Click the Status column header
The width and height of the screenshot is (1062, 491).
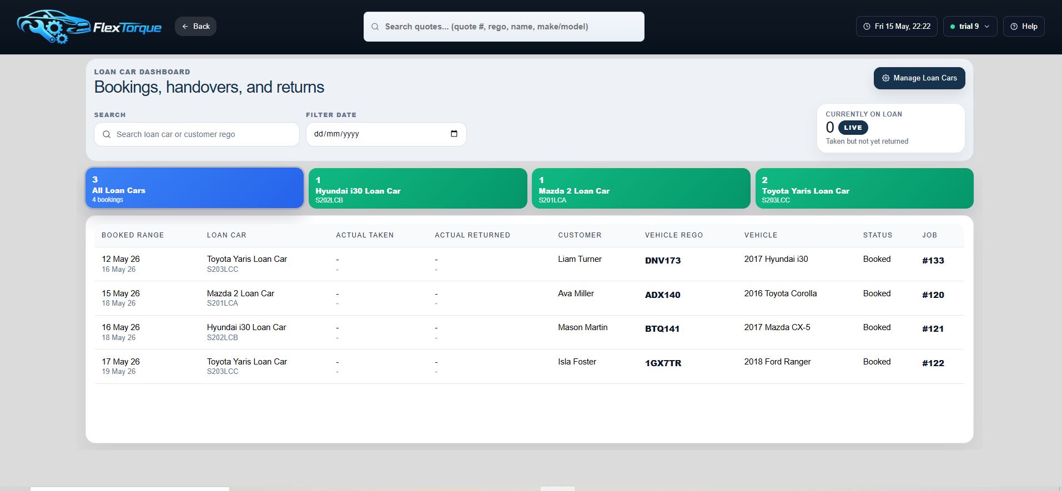tap(877, 235)
